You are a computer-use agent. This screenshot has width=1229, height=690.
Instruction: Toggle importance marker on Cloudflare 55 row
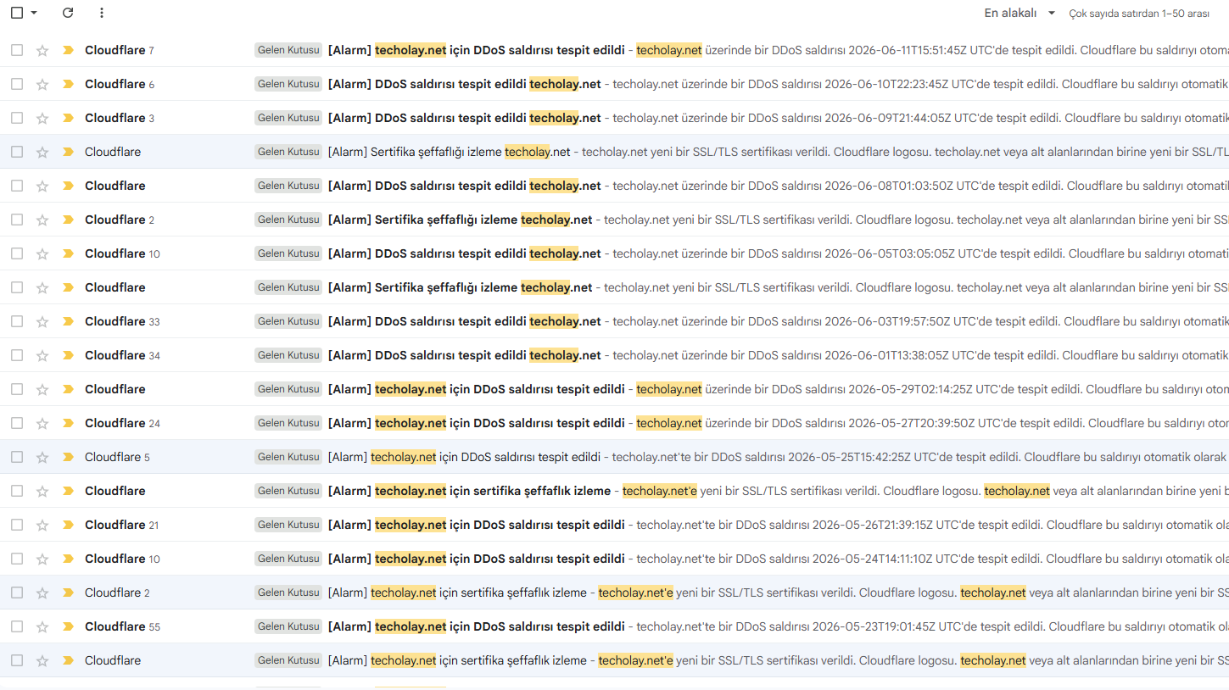(x=68, y=626)
